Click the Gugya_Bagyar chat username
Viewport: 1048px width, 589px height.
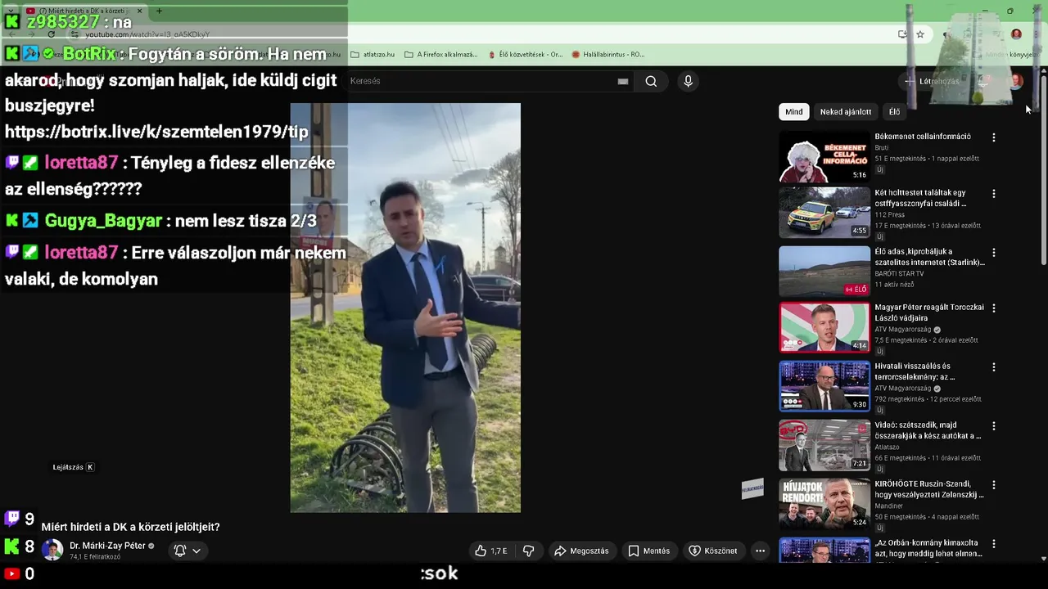[x=103, y=221]
